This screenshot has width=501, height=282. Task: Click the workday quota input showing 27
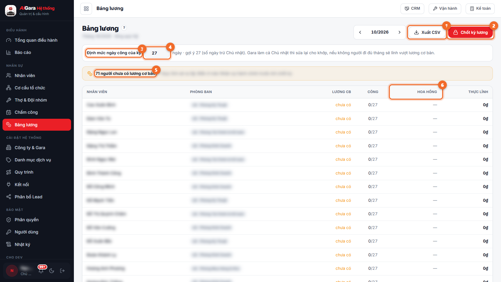click(x=157, y=53)
